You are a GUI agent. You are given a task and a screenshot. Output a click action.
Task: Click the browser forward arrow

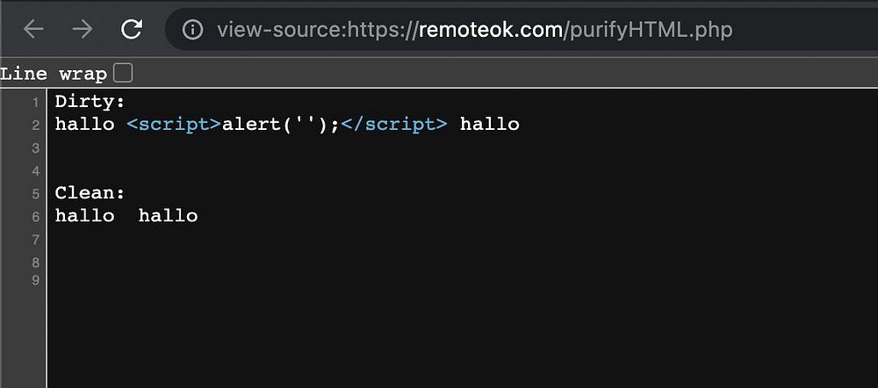83,30
